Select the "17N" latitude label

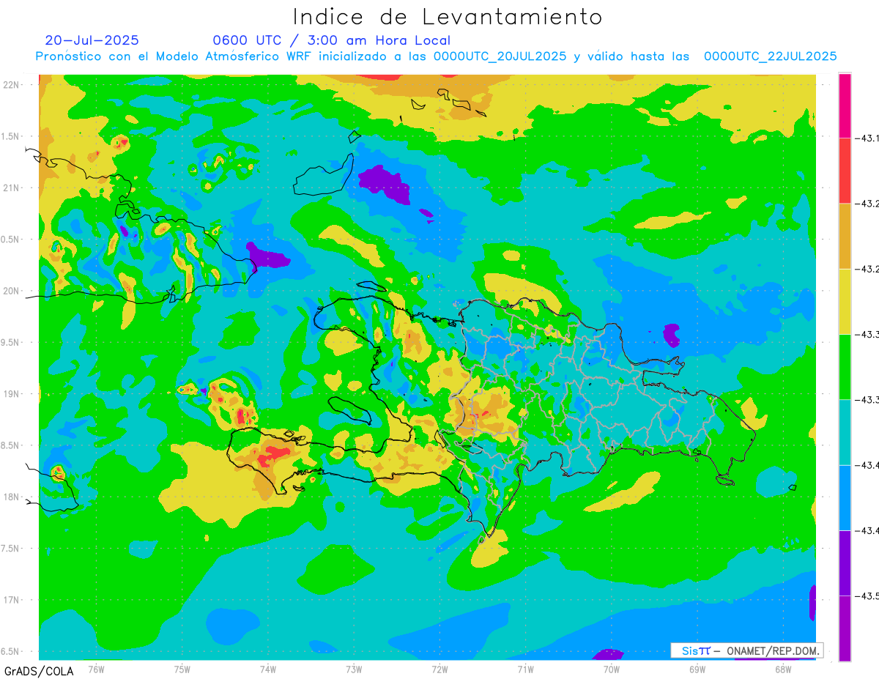point(11,600)
